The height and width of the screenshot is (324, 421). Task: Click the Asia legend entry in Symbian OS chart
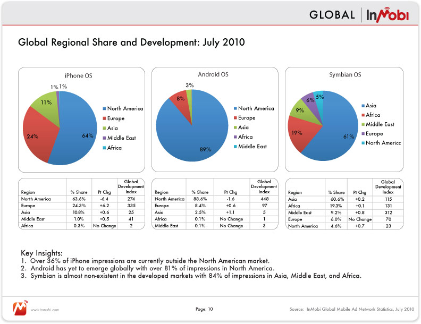(x=369, y=106)
